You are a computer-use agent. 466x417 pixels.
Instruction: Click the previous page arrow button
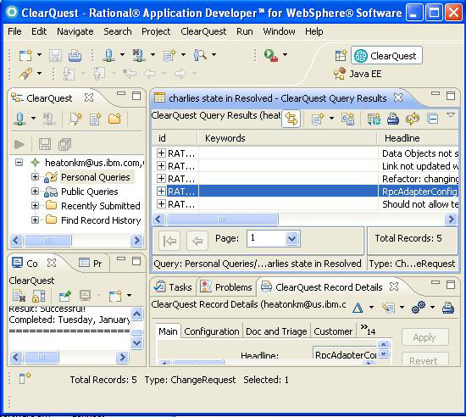tap(197, 241)
